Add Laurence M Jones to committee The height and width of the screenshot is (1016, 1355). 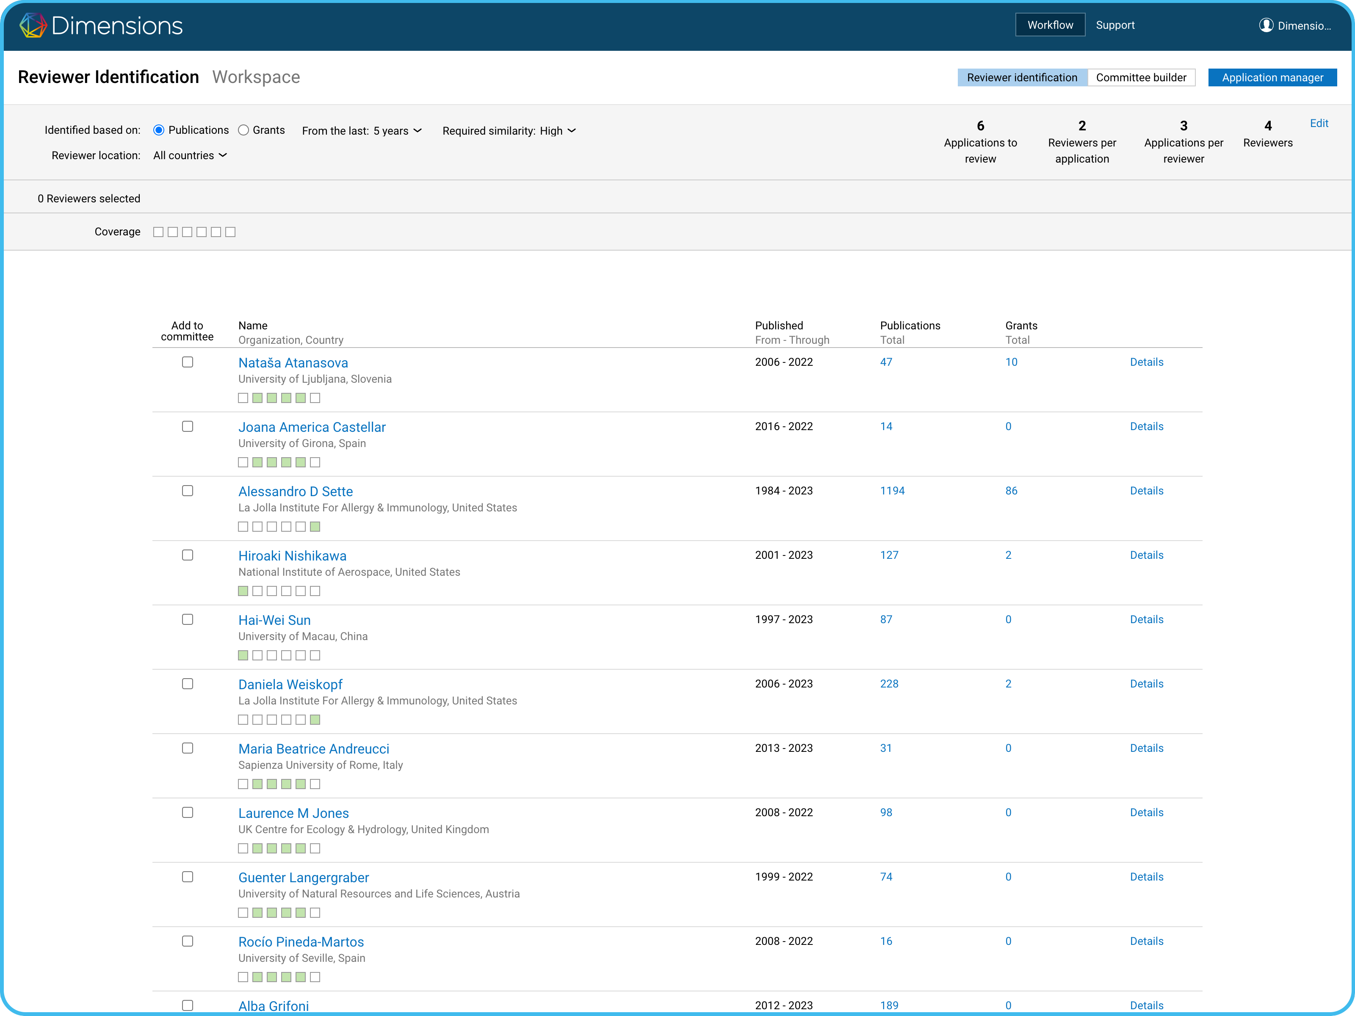188,813
